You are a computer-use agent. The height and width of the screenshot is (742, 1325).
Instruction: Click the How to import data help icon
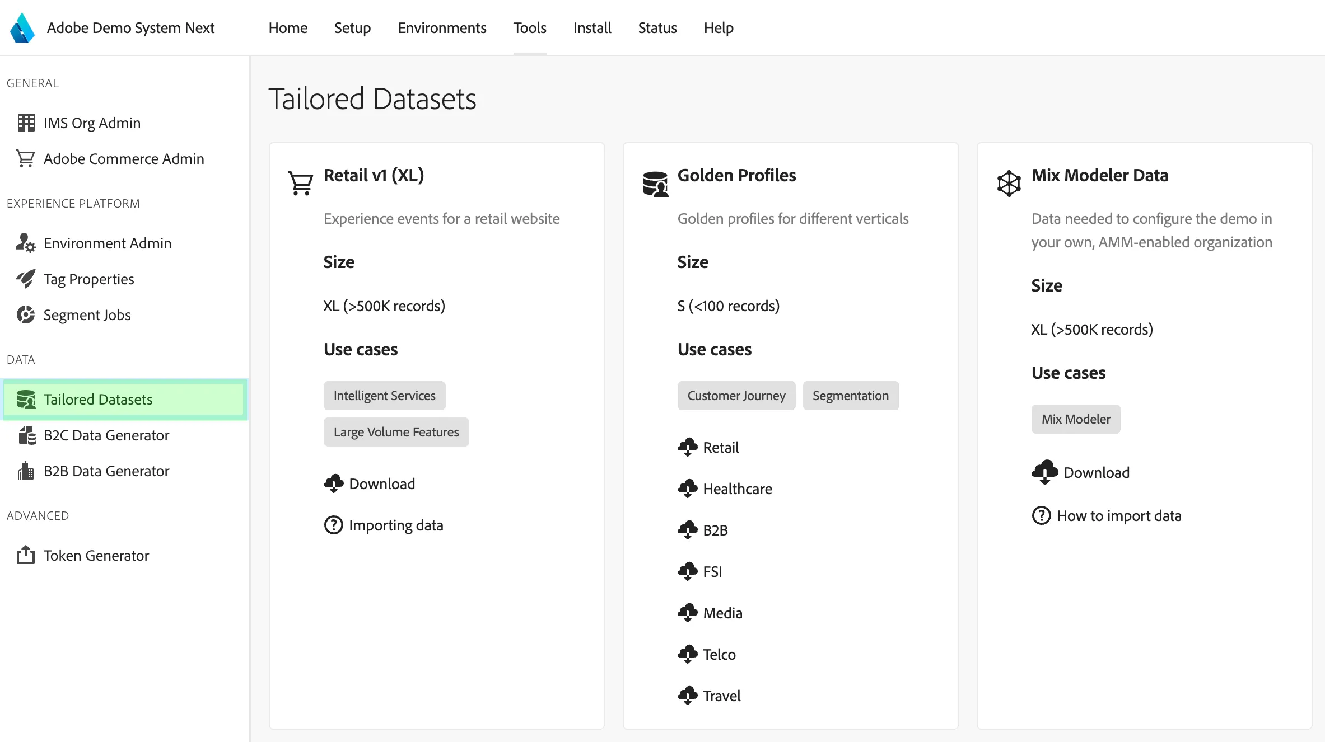1042,515
